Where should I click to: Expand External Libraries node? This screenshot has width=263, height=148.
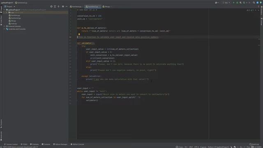[5, 26]
